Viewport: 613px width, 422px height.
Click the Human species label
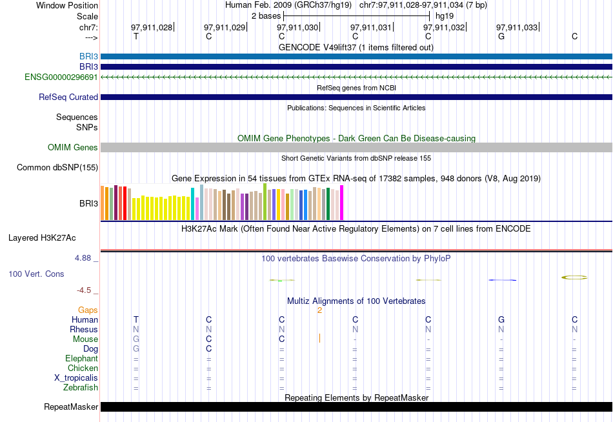(85, 320)
